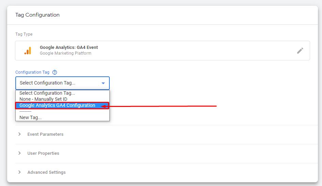Expand the Event Parameters chevron
The image size is (322, 186).
pyautogui.click(x=19, y=134)
